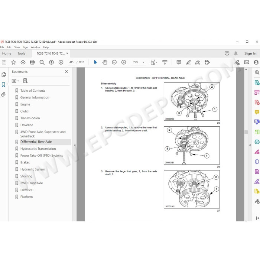
Task: Choose the Selection arrow tool
Action: click(95, 62)
